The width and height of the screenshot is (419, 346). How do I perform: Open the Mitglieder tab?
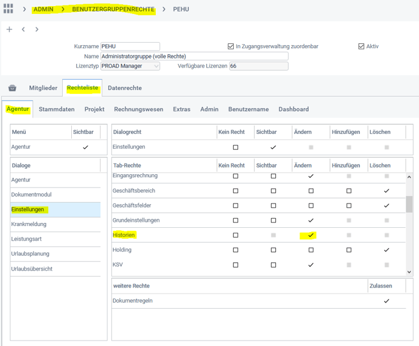(43, 88)
